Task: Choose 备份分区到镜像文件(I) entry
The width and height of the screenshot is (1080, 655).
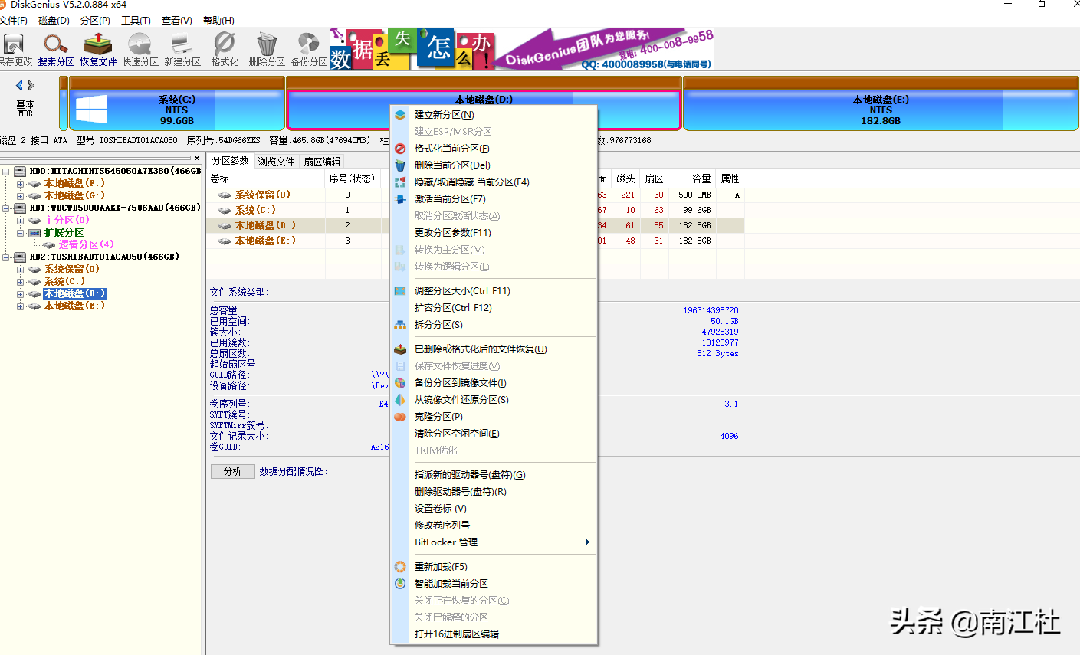Action: coord(494,383)
